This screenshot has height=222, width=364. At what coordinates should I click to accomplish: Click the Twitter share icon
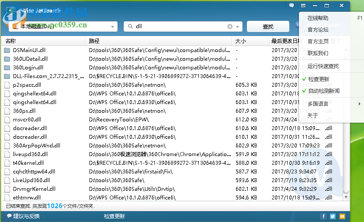333,216
